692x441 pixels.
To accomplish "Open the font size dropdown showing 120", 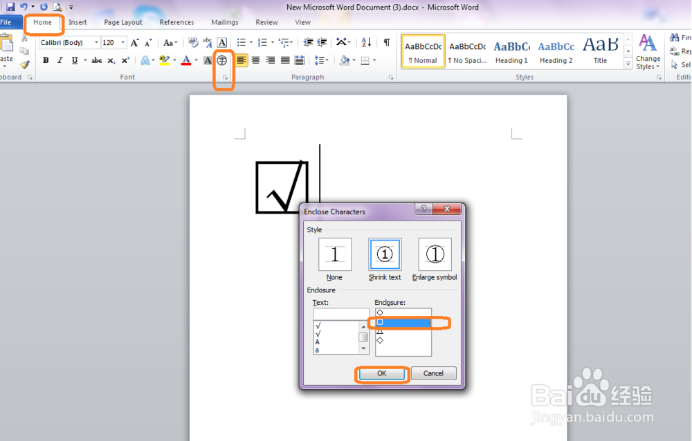I will 122,42.
